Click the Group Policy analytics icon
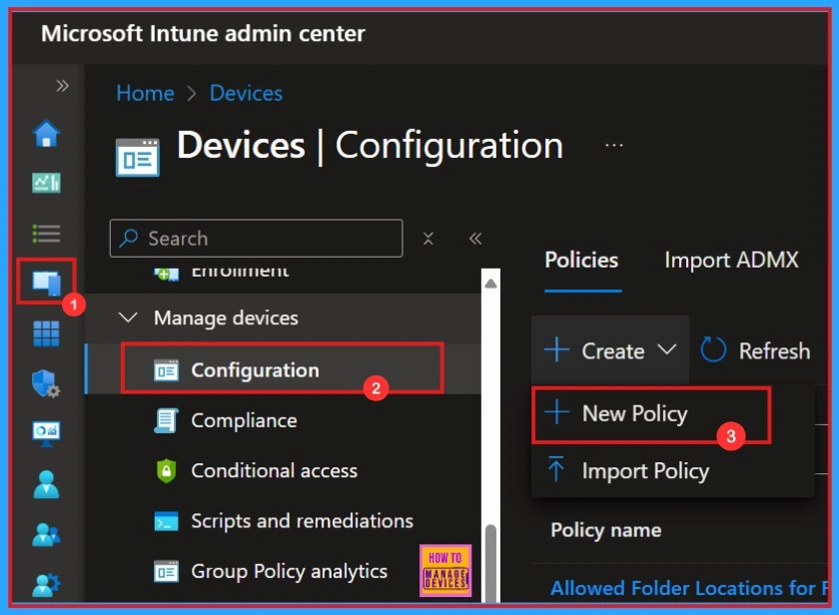 tap(167, 571)
